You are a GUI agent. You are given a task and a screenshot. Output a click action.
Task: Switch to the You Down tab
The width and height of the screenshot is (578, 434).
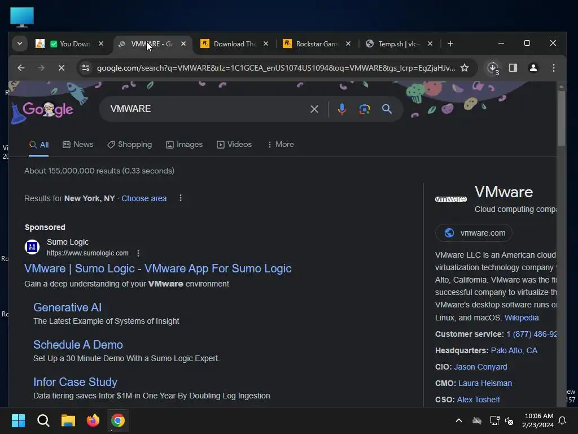tap(69, 44)
